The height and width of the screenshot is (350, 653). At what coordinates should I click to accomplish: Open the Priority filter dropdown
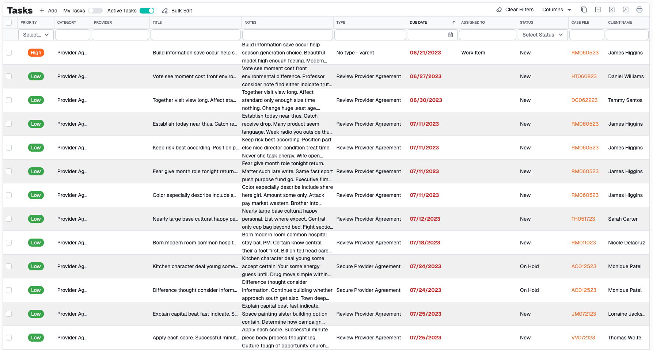[x=36, y=35]
